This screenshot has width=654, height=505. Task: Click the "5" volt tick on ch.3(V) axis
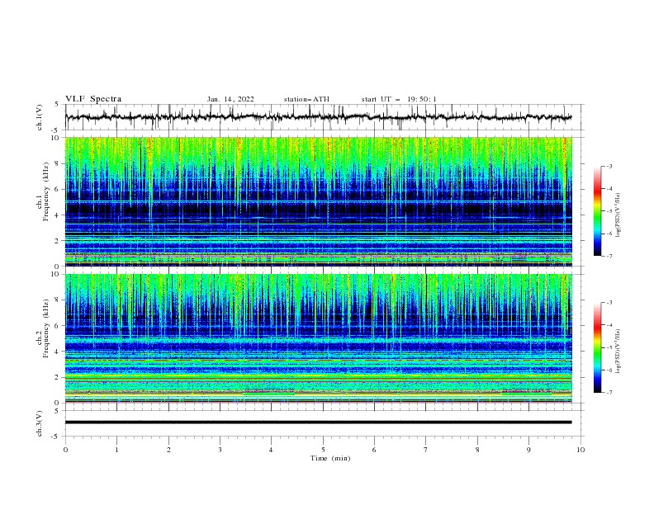tap(58, 411)
